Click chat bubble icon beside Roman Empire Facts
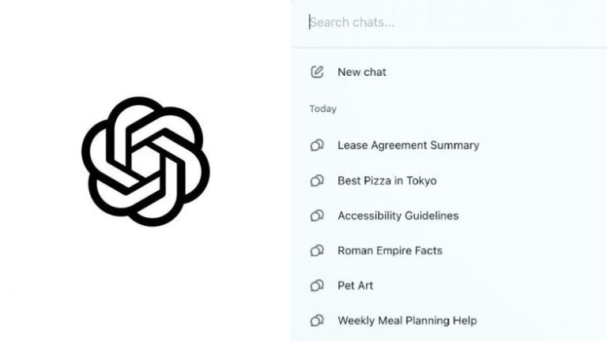This screenshot has width=607, height=341. [317, 250]
